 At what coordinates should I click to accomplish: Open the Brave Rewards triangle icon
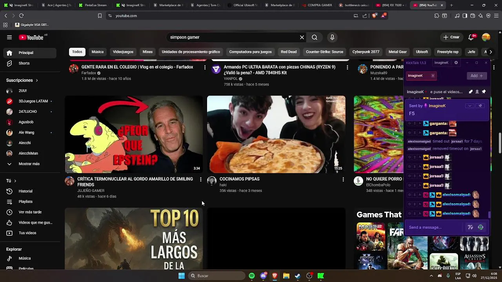click(x=383, y=16)
